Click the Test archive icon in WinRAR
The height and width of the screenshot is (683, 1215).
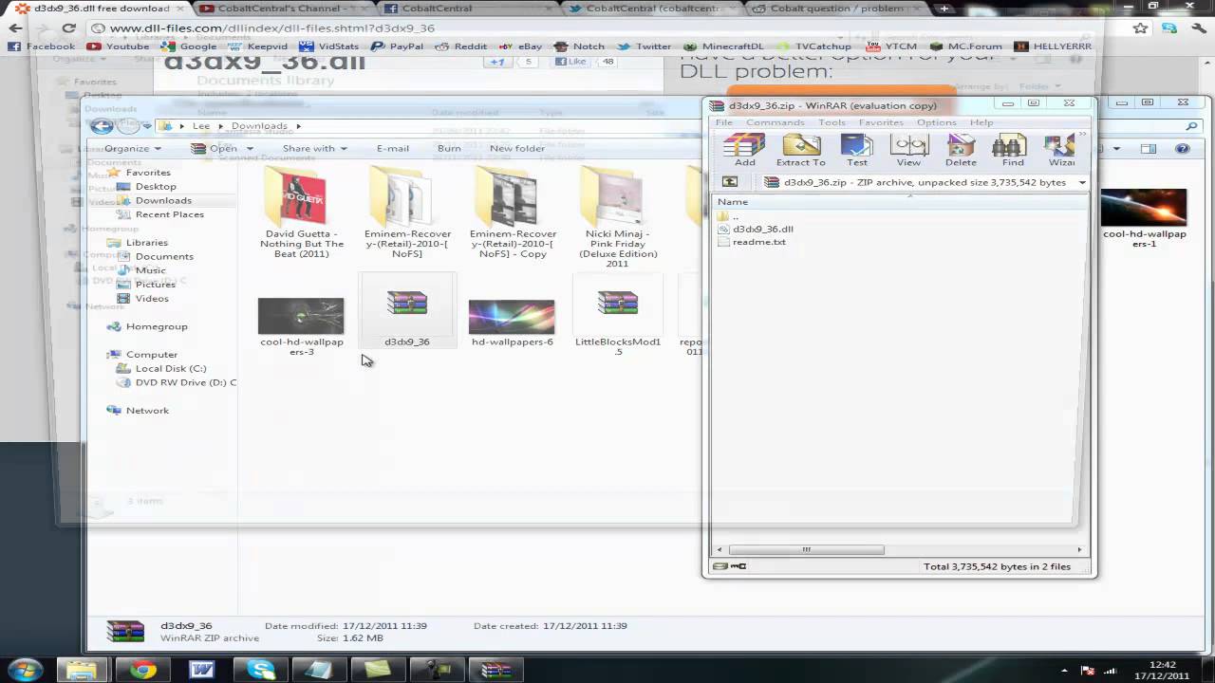856,150
